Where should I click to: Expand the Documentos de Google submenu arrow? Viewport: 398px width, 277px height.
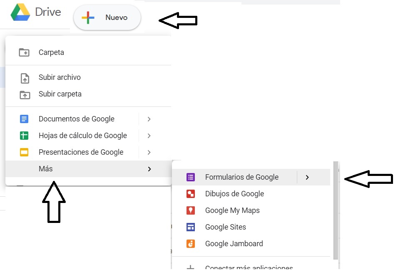click(x=149, y=119)
